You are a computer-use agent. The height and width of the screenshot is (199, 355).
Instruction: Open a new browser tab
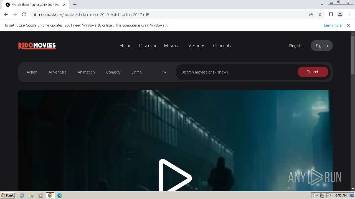pos(75,5)
